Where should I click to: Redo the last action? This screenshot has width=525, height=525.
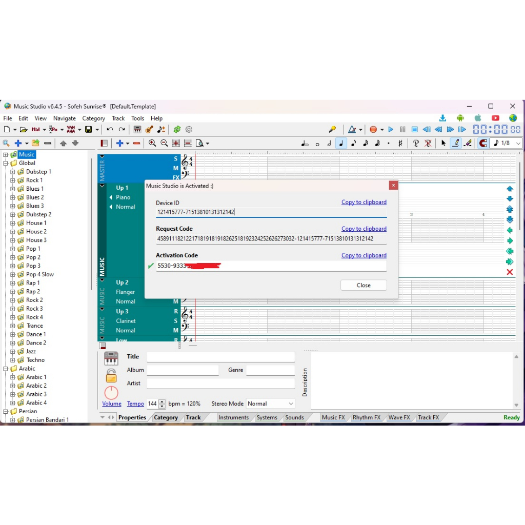(x=122, y=130)
